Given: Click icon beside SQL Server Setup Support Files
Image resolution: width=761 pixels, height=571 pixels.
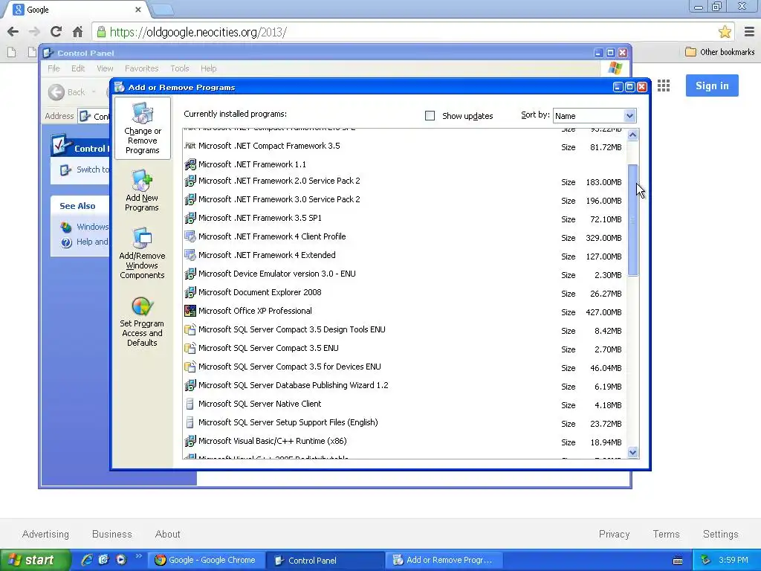Looking at the screenshot, I should click(190, 422).
